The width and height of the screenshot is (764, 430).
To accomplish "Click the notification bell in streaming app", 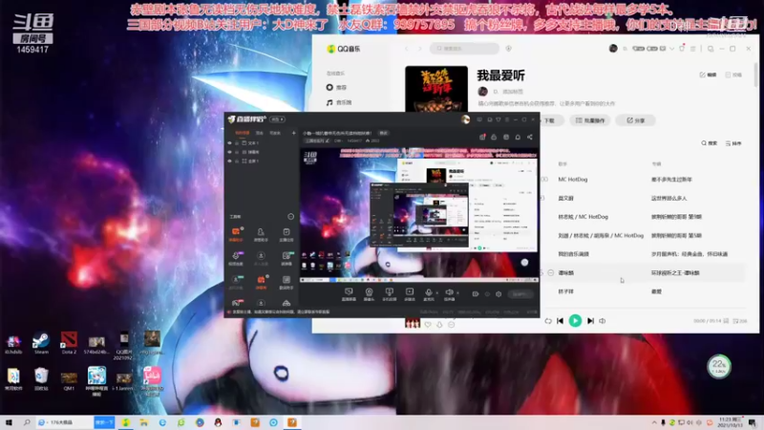I will pos(518,137).
